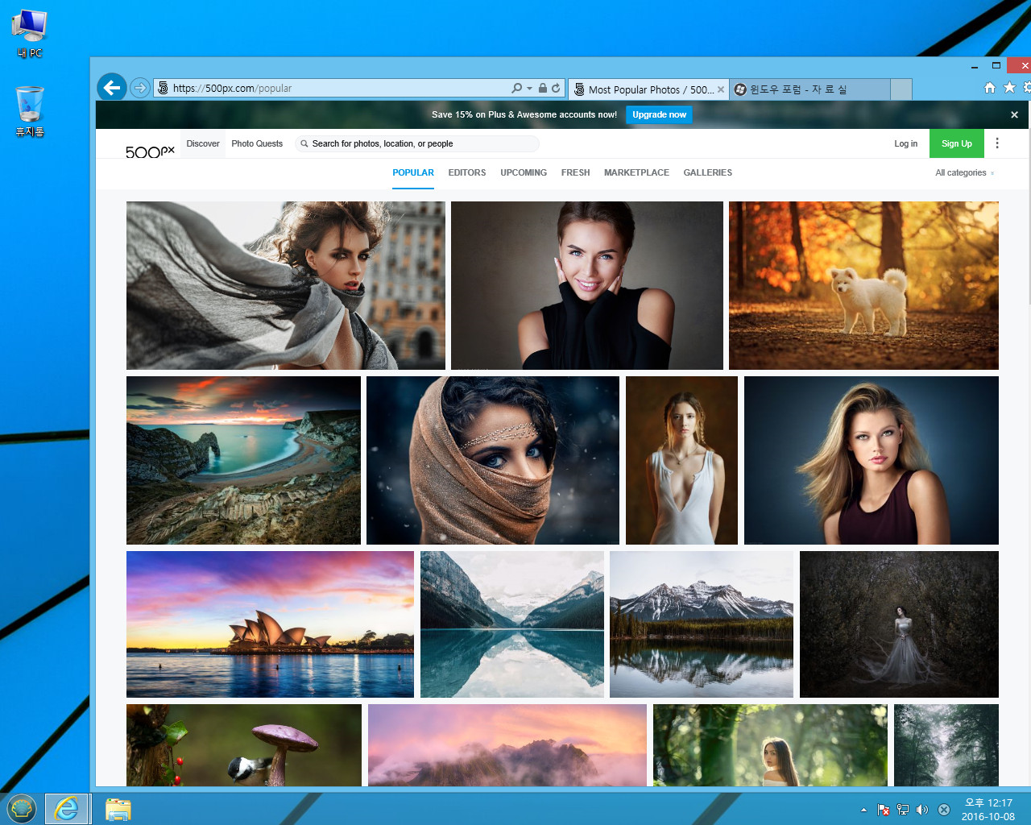Click the circled X tray icon

click(x=944, y=810)
